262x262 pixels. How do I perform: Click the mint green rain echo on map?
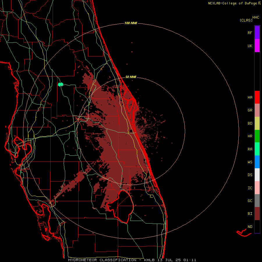tap(61, 84)
